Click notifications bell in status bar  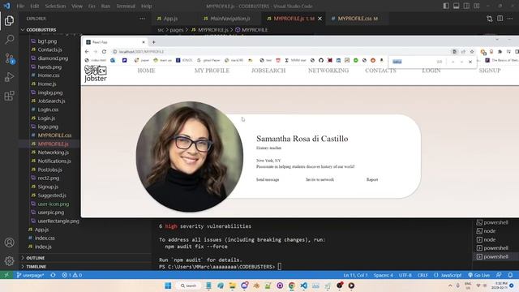click(x=510, y=275)
